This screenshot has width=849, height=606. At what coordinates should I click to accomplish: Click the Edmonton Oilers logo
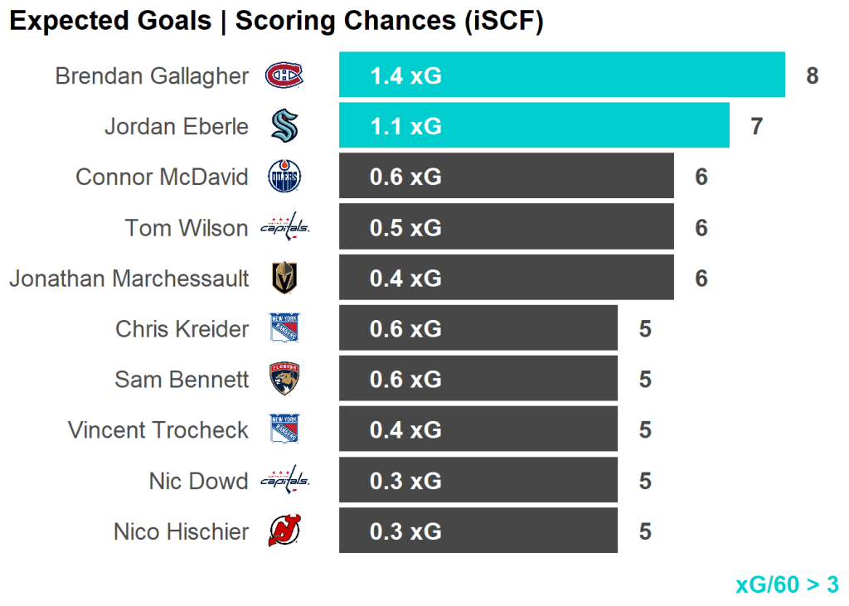point(284,177)
